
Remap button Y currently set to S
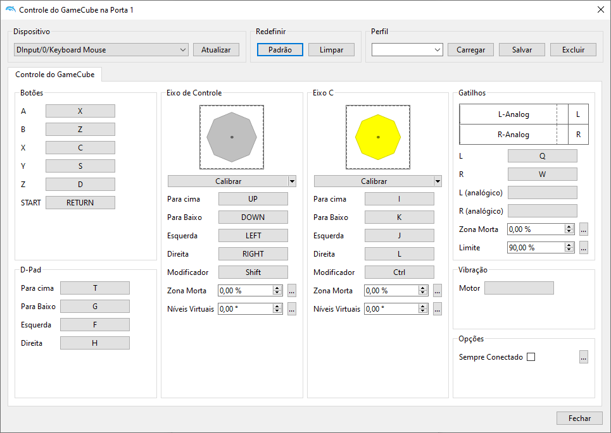tap(80, 166)
